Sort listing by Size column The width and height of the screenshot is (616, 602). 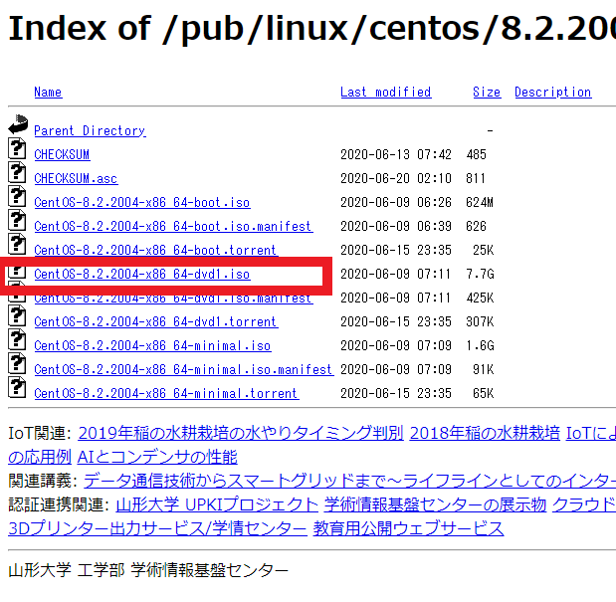[487, 92]
